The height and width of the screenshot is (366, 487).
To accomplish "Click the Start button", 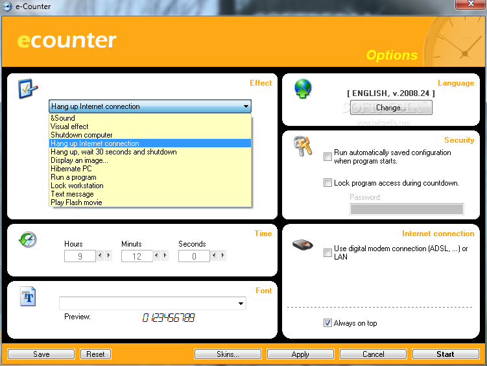I will [x=445, y=354].
